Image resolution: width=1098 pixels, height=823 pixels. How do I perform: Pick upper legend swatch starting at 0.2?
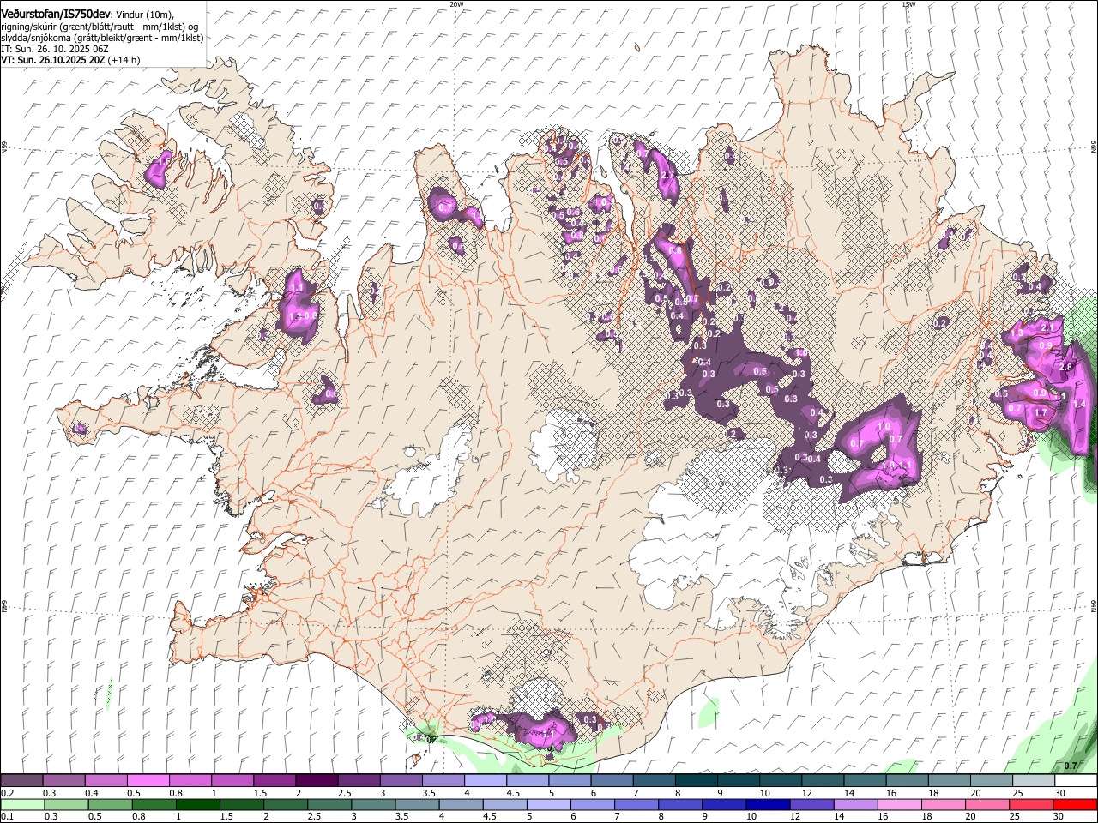[21, 781]
